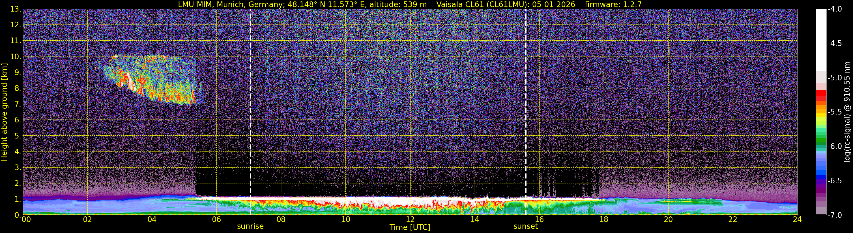The image size is (853, 233).
Task: Click the -4.5 colorbar tick label
Action: click(835, 43)
